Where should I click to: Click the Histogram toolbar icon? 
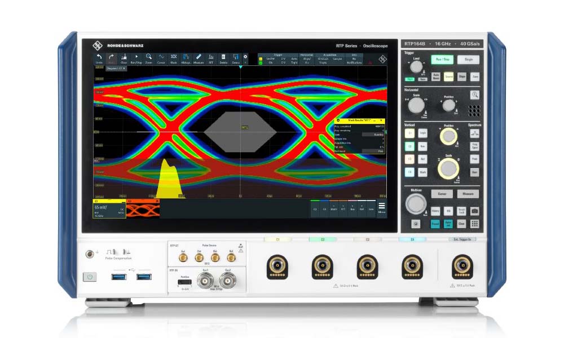pos(186,59)
